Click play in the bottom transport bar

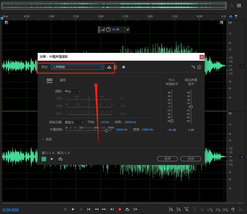[x=73, y=209]
